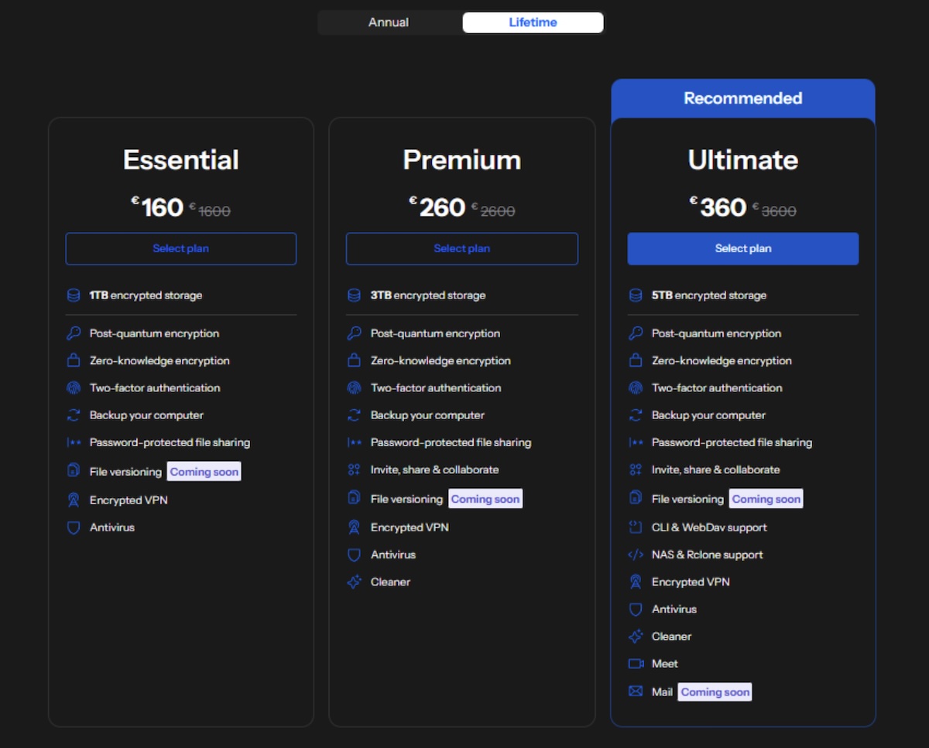
Task: Switch to the Annual billing tab
Action: (389, 22)
